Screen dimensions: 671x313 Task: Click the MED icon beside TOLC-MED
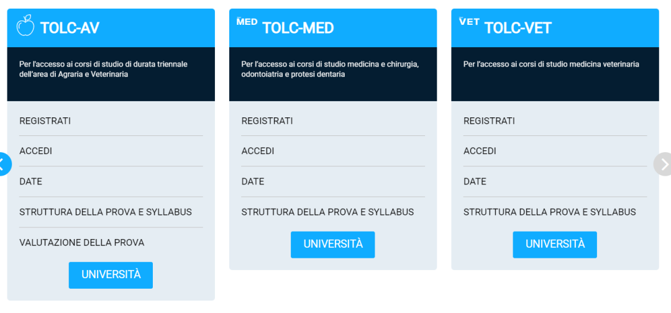tap(247, 22)
